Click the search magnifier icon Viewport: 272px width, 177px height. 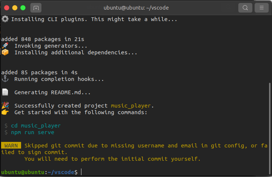pyautogui.click(x=245, y=7)
